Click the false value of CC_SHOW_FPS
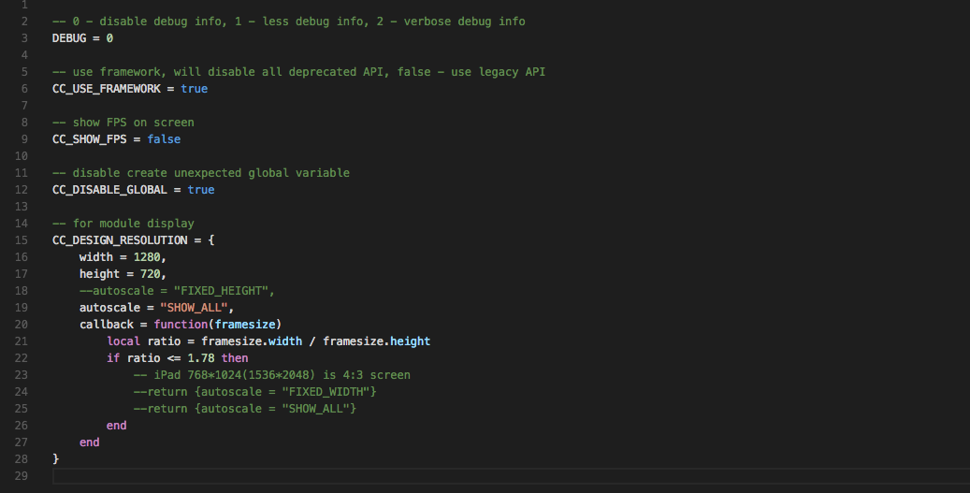 (x=164, y=139)
